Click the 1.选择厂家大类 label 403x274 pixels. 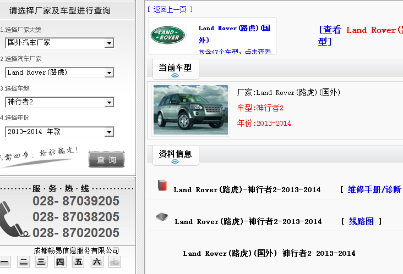click(21, 30)
